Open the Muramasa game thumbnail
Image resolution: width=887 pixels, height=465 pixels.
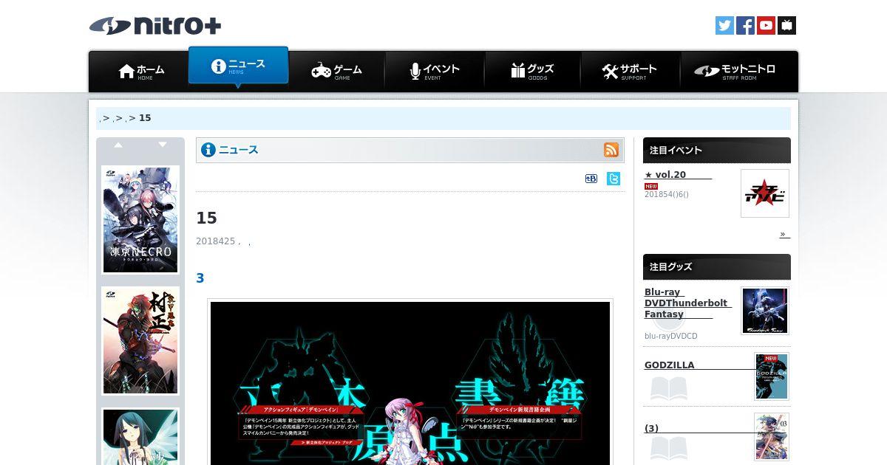140,341
